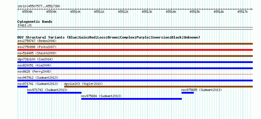The image size is (261, 119).
Task: Click the nsv947912 (Sudmant2013) label
Action: click(38, 78)
